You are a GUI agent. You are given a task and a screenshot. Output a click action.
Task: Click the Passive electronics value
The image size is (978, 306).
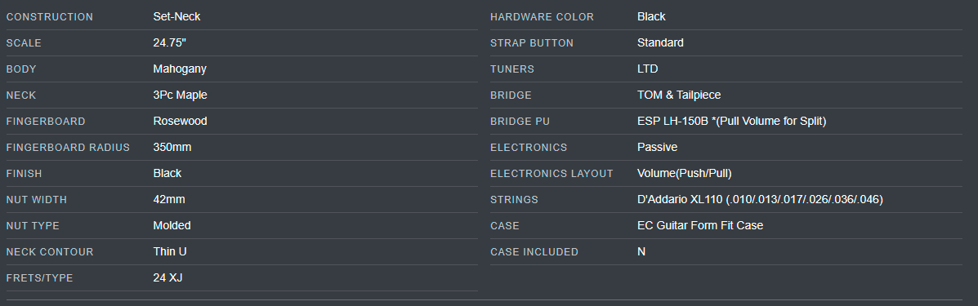pos(658,148)
